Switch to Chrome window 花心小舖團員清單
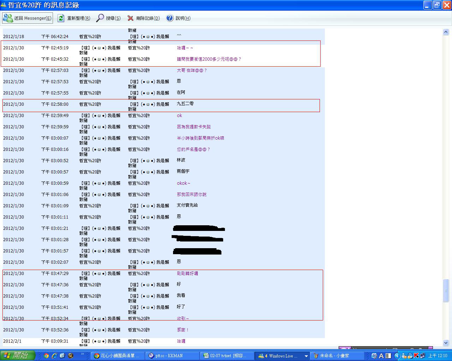The height and width of the screenshot is (361, 452). pos(117,356)
